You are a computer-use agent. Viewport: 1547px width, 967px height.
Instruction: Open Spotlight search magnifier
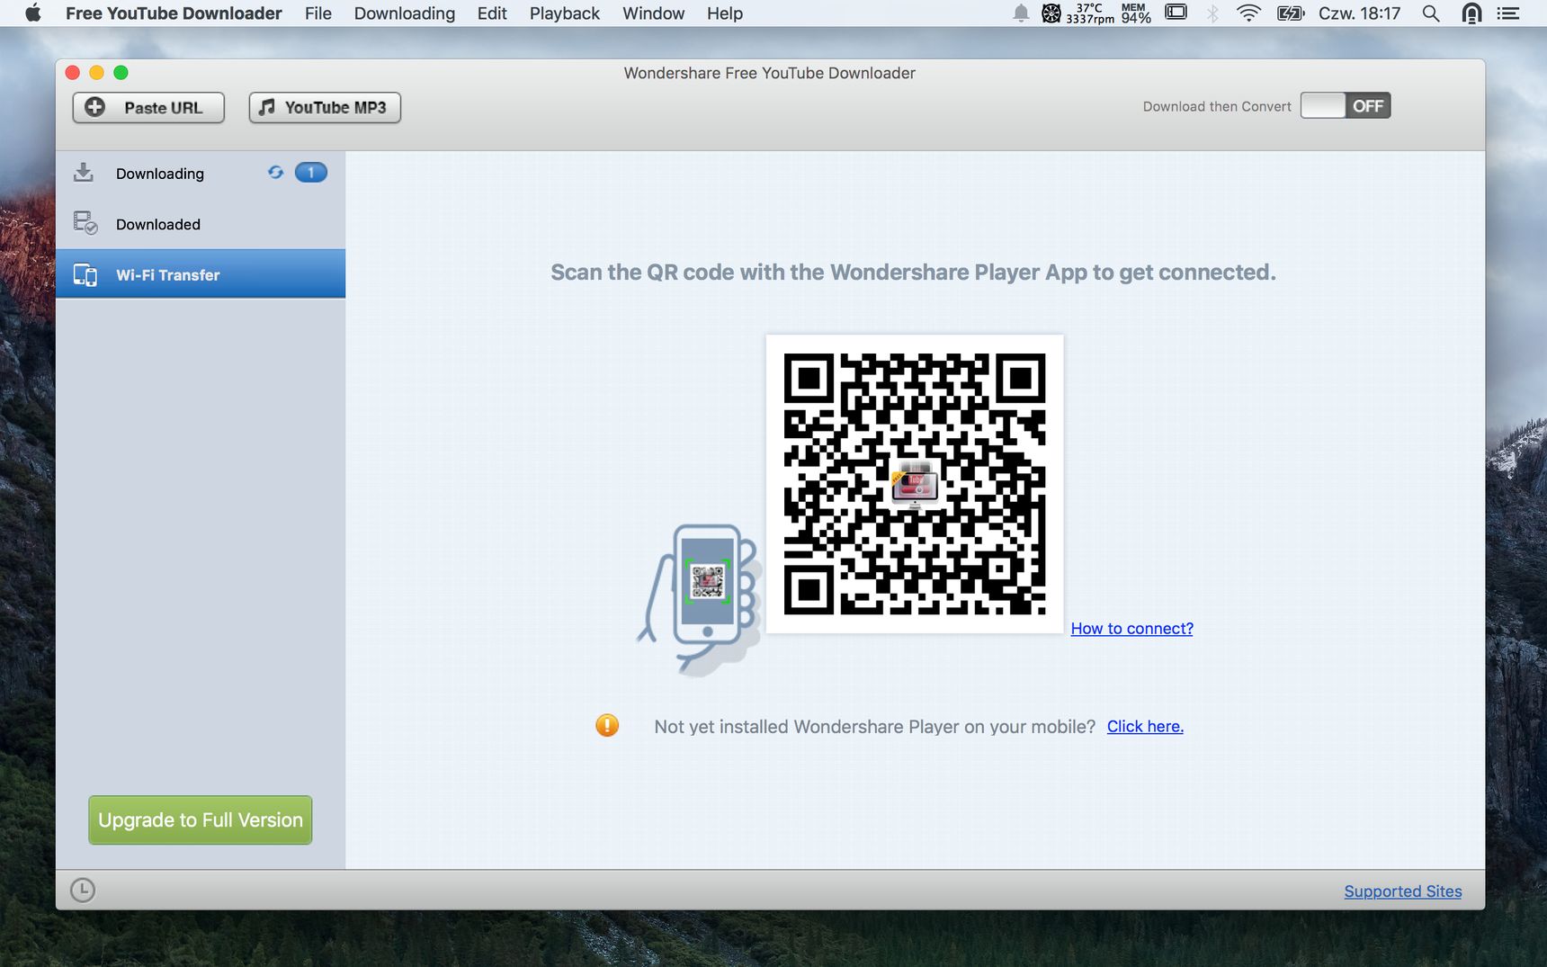(x=1431, y=13)
